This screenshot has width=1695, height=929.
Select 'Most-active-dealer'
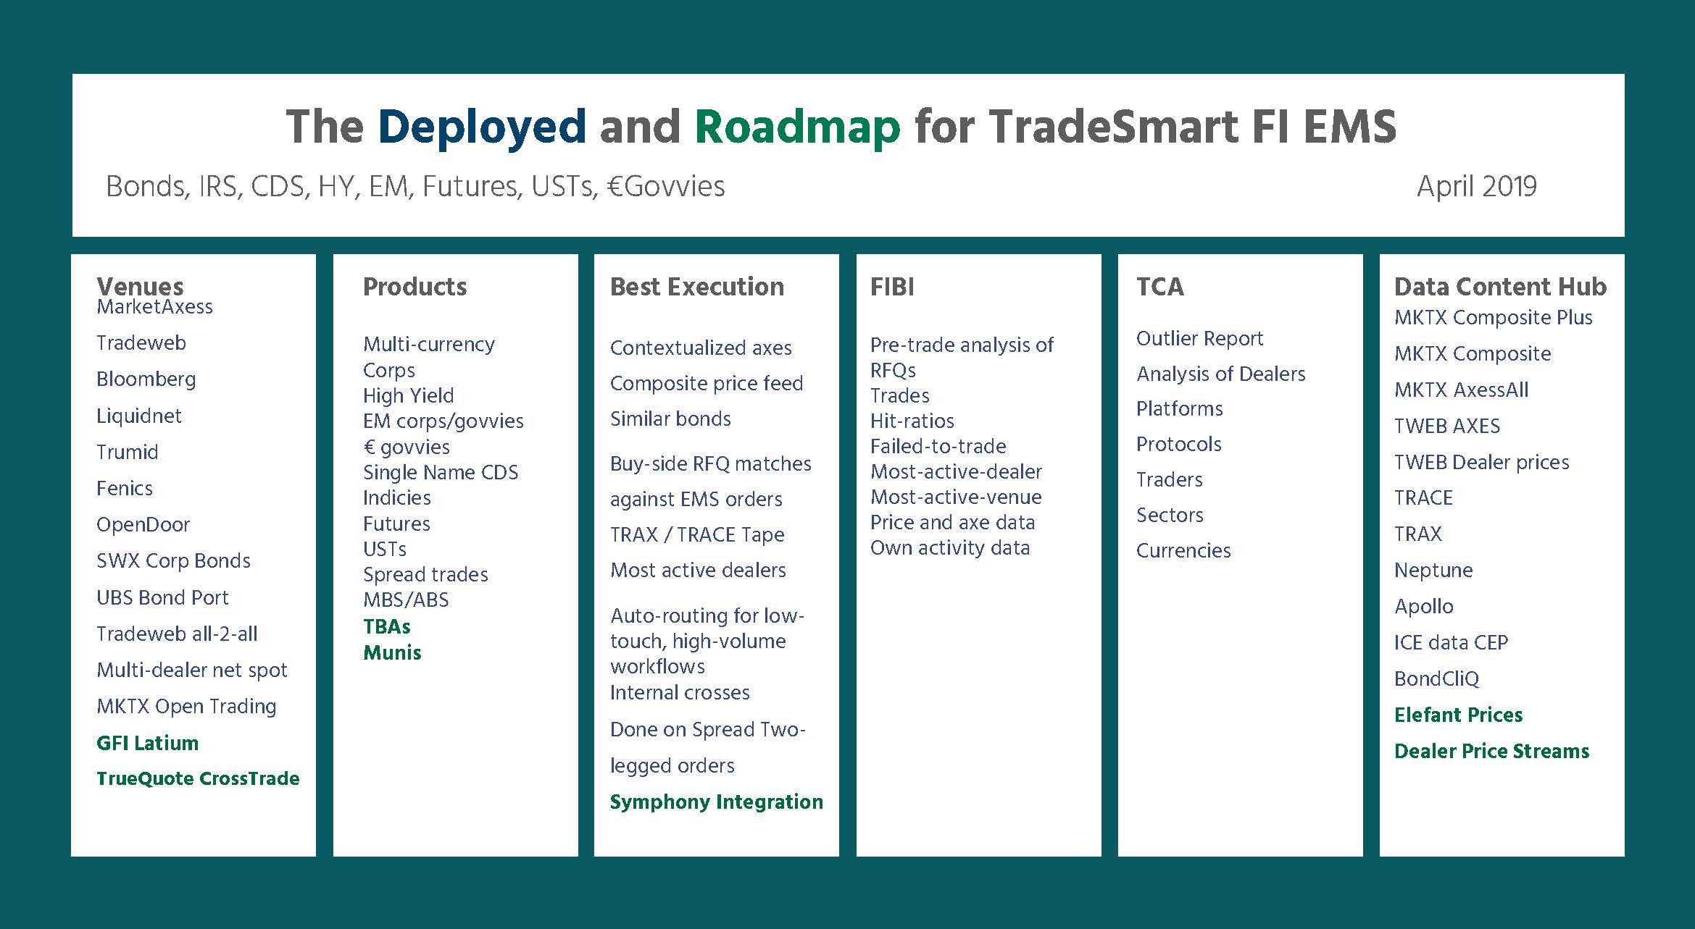[x=956, y=472]
